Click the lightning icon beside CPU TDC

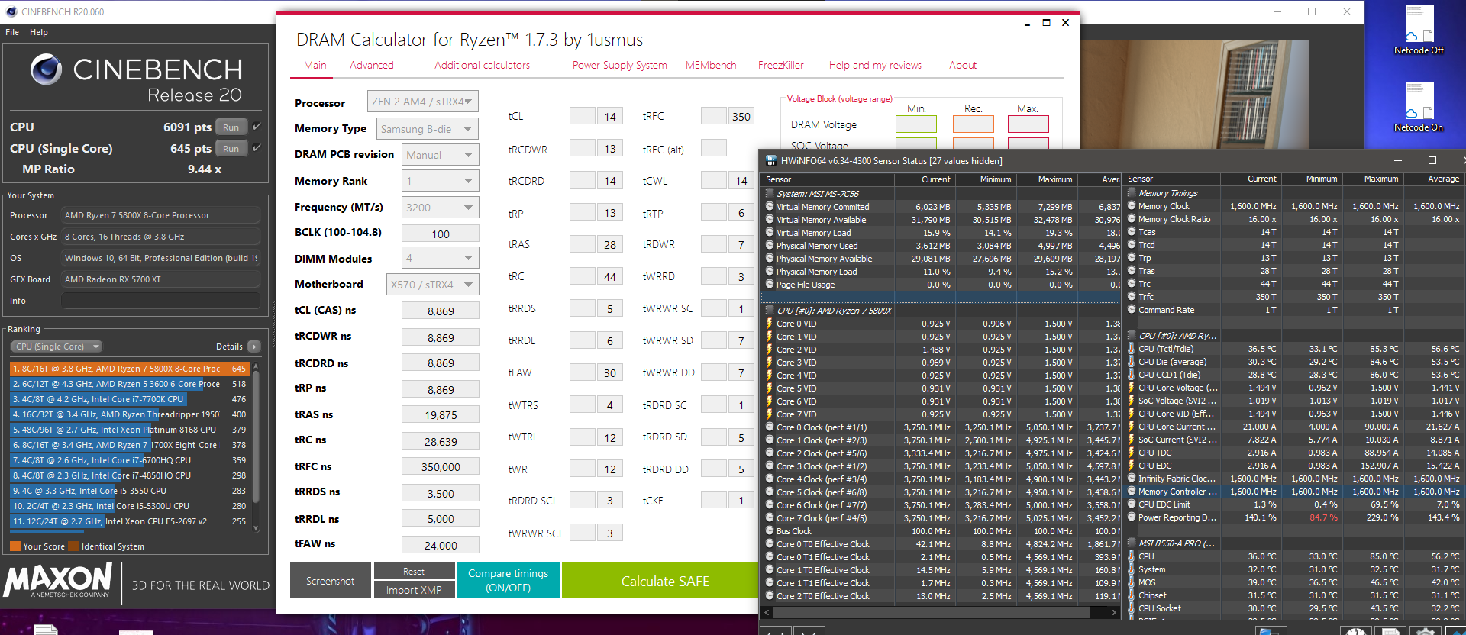(x=1132, y=453)
